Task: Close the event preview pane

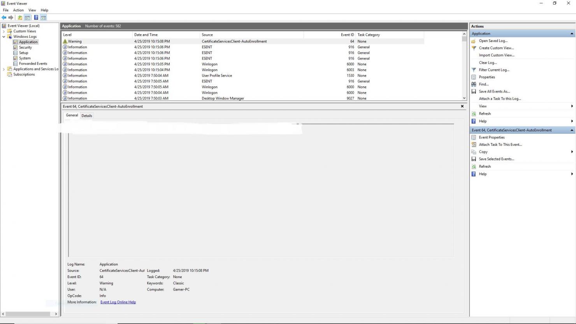Action: point(462,106)
